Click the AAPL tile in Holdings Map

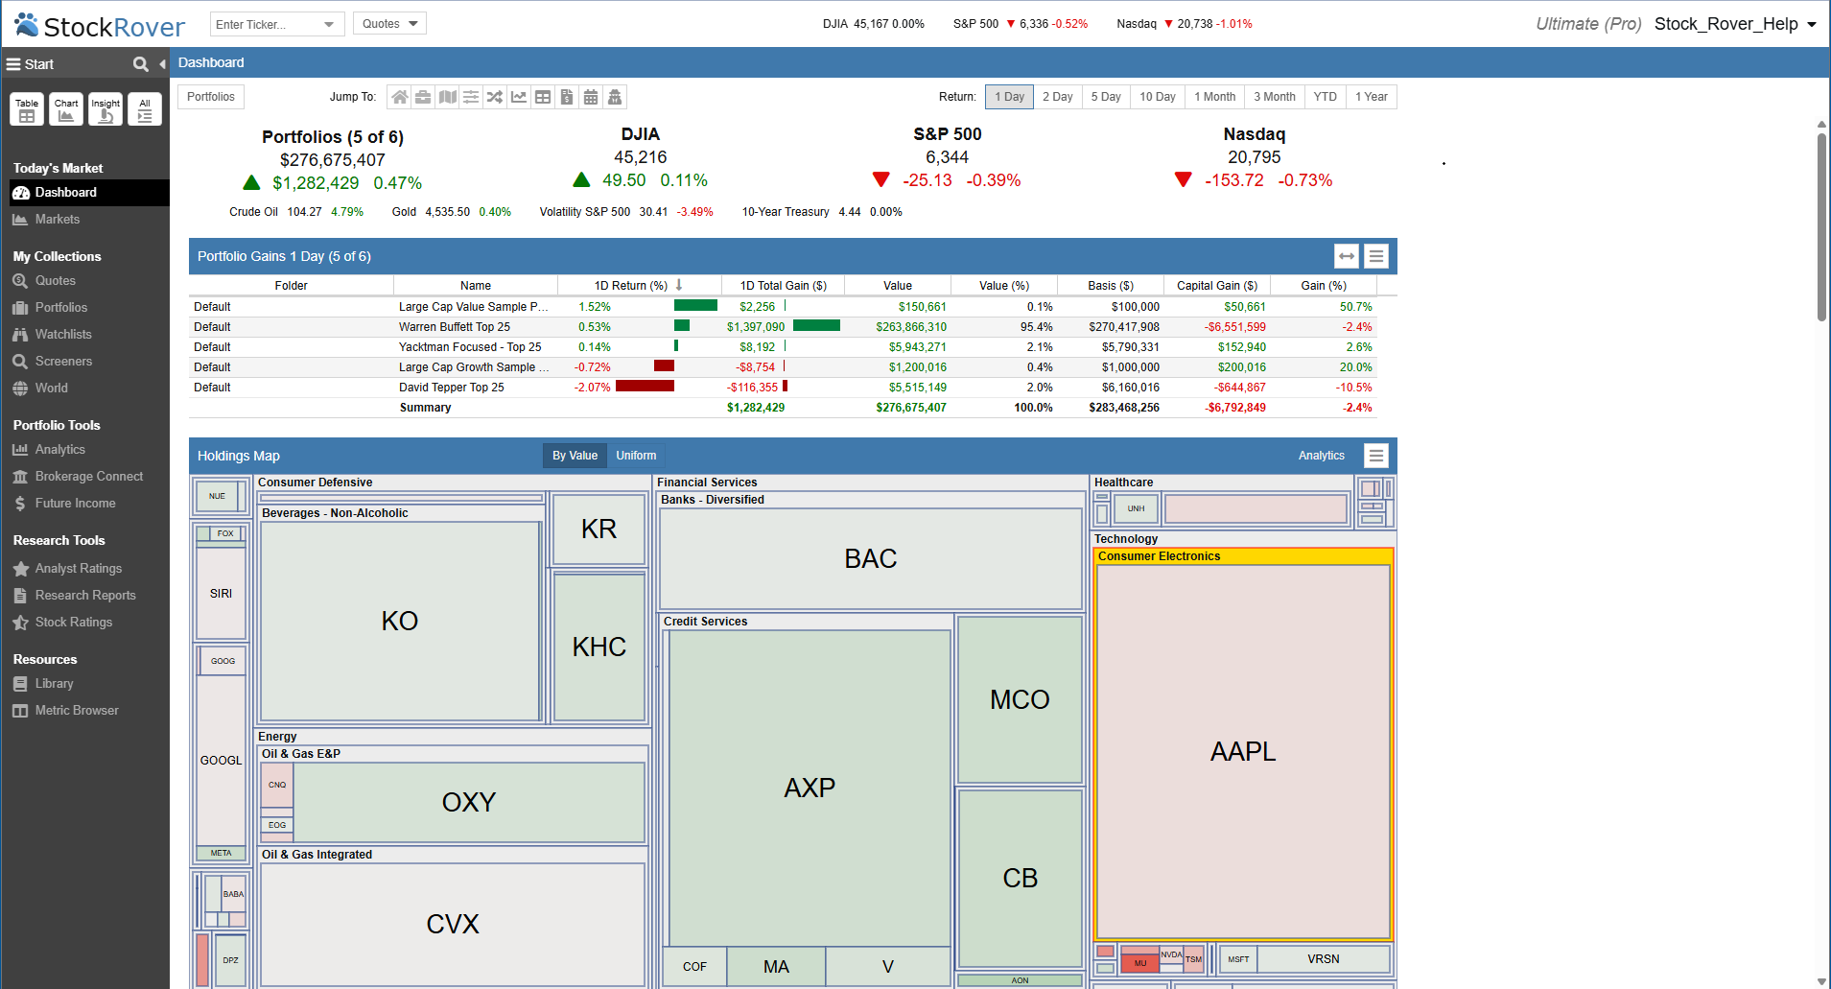1243,751
